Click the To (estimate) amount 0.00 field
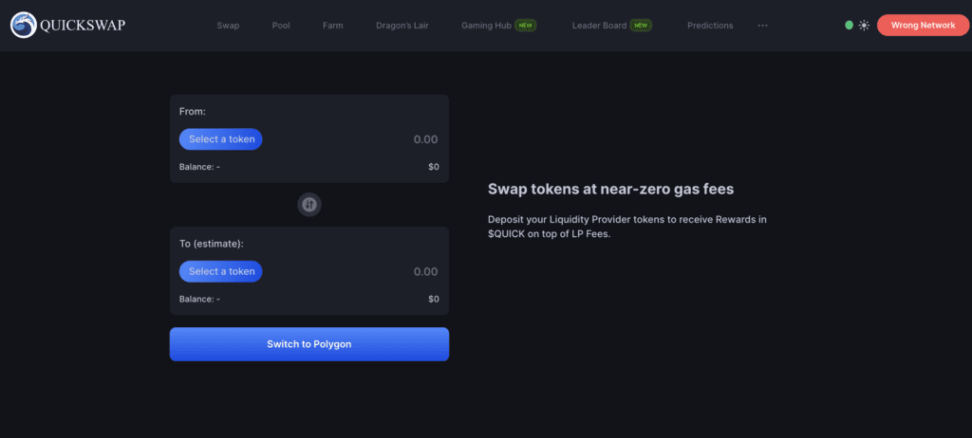 coord(426,271)
